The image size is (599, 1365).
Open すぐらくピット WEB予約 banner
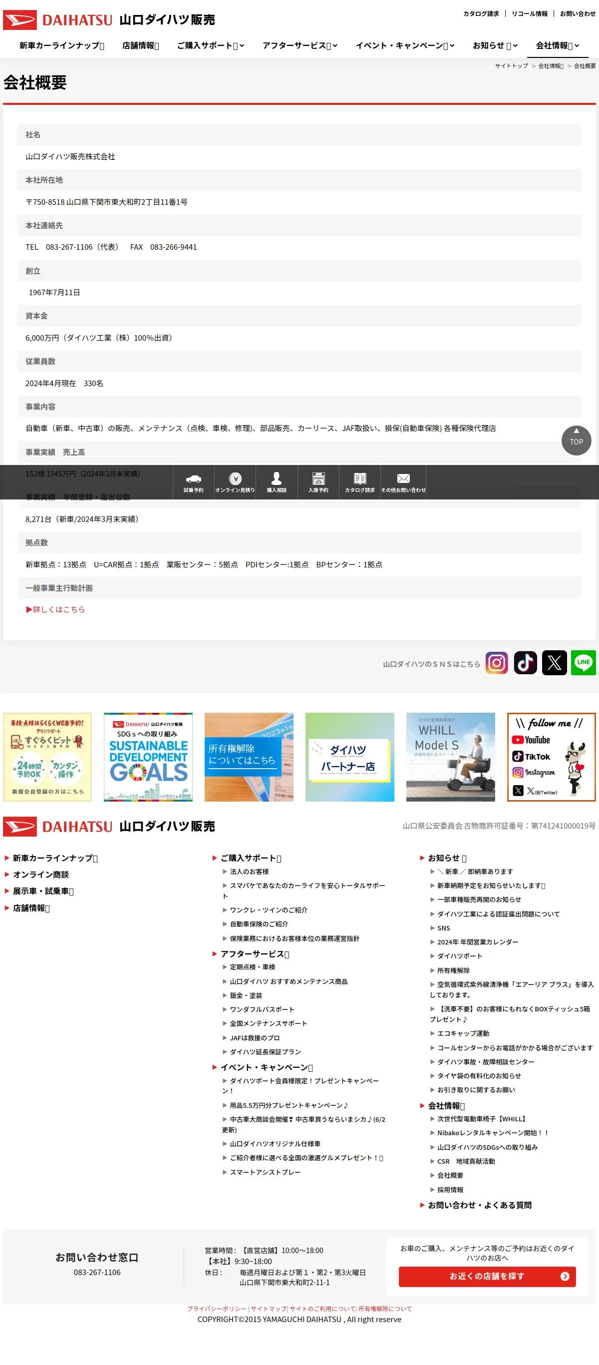coord(47,757)
